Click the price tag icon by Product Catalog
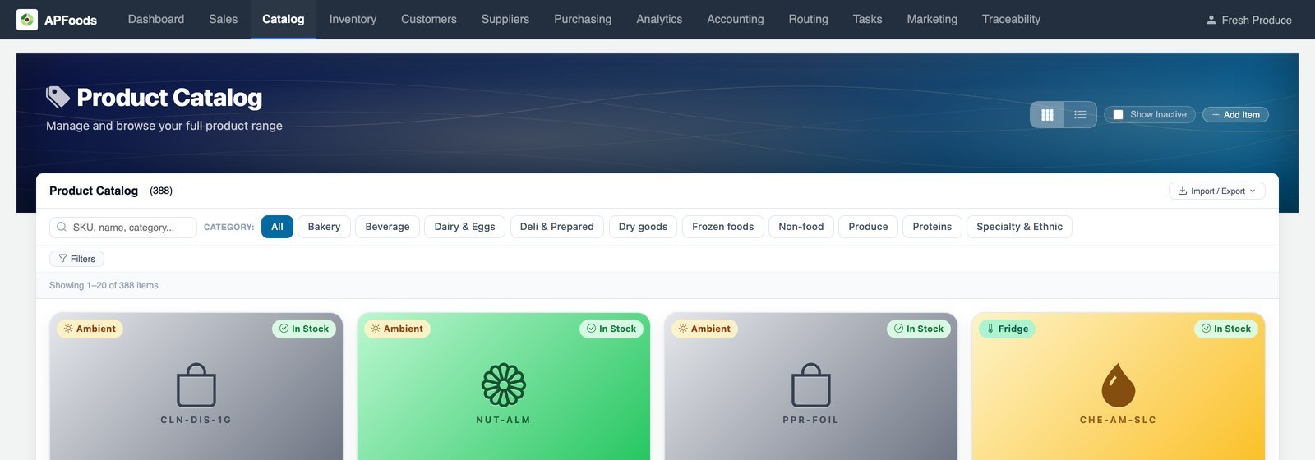 click(x=58, y=98)
